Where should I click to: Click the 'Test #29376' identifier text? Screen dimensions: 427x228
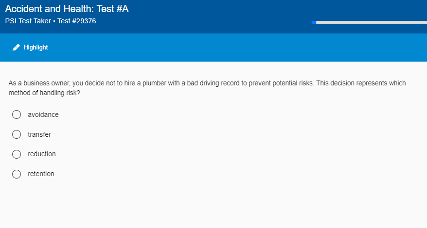tap(77, 21)
